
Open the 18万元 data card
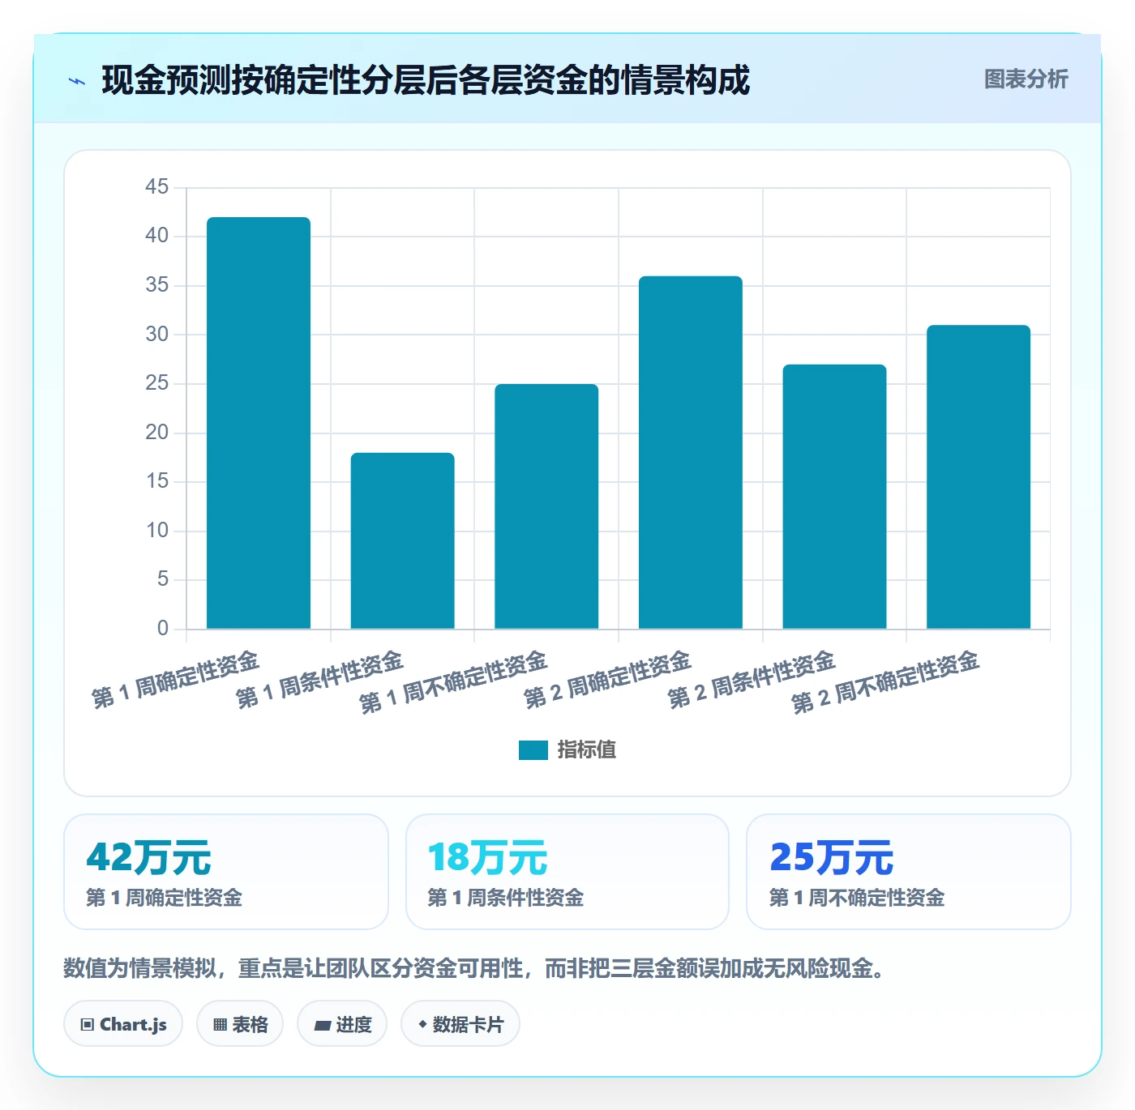tap(567, 872)
